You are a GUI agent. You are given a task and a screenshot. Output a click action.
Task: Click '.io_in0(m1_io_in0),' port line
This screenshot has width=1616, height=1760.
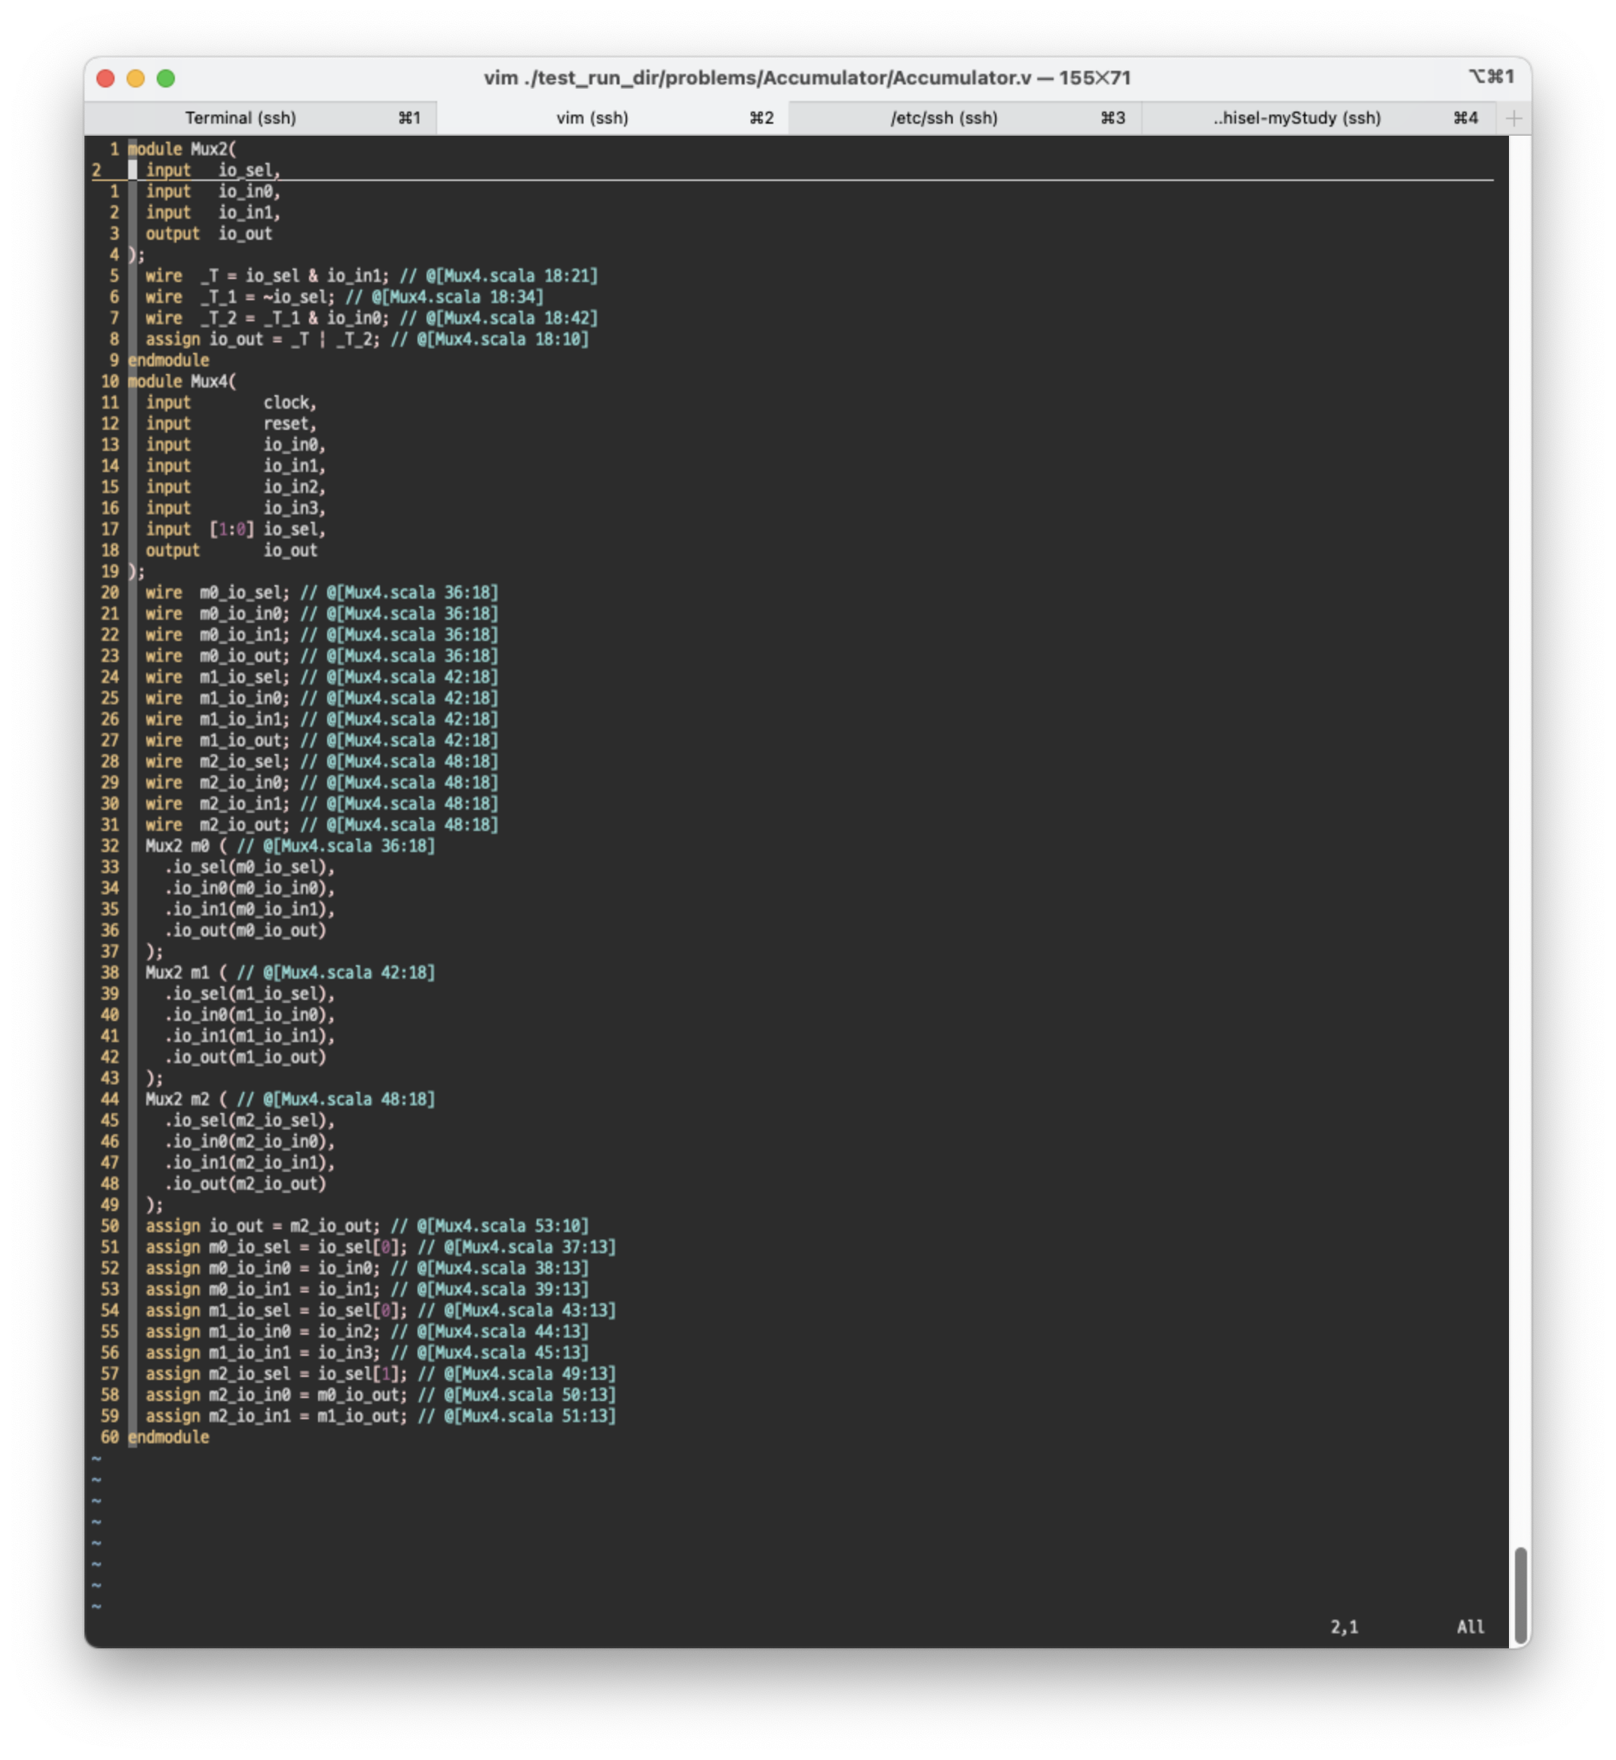pos(249,1015)
